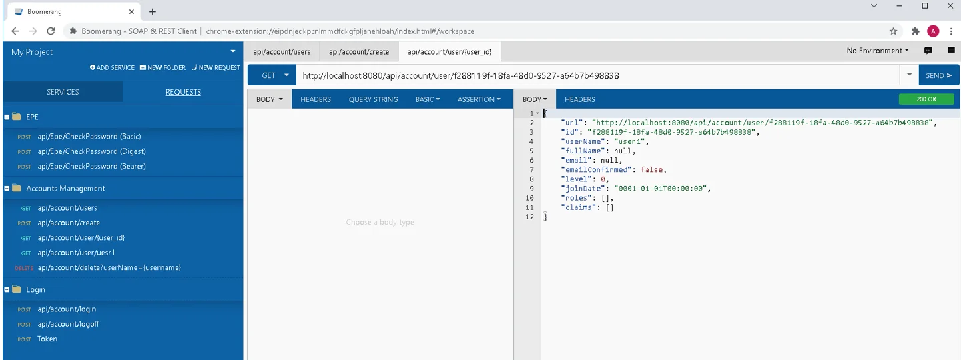
Task: Open request HEADERS tab
Action: 316,99
